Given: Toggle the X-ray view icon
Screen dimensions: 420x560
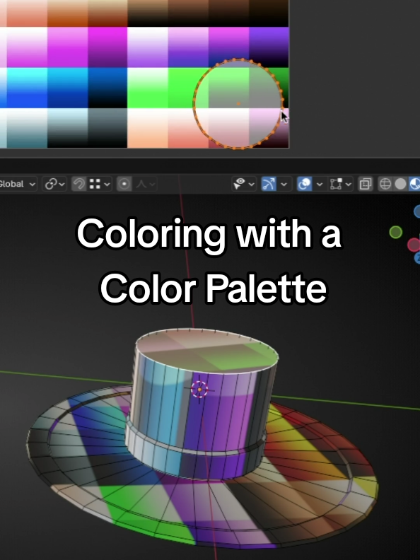Looking at the screenshot, I should pos(366,184).
